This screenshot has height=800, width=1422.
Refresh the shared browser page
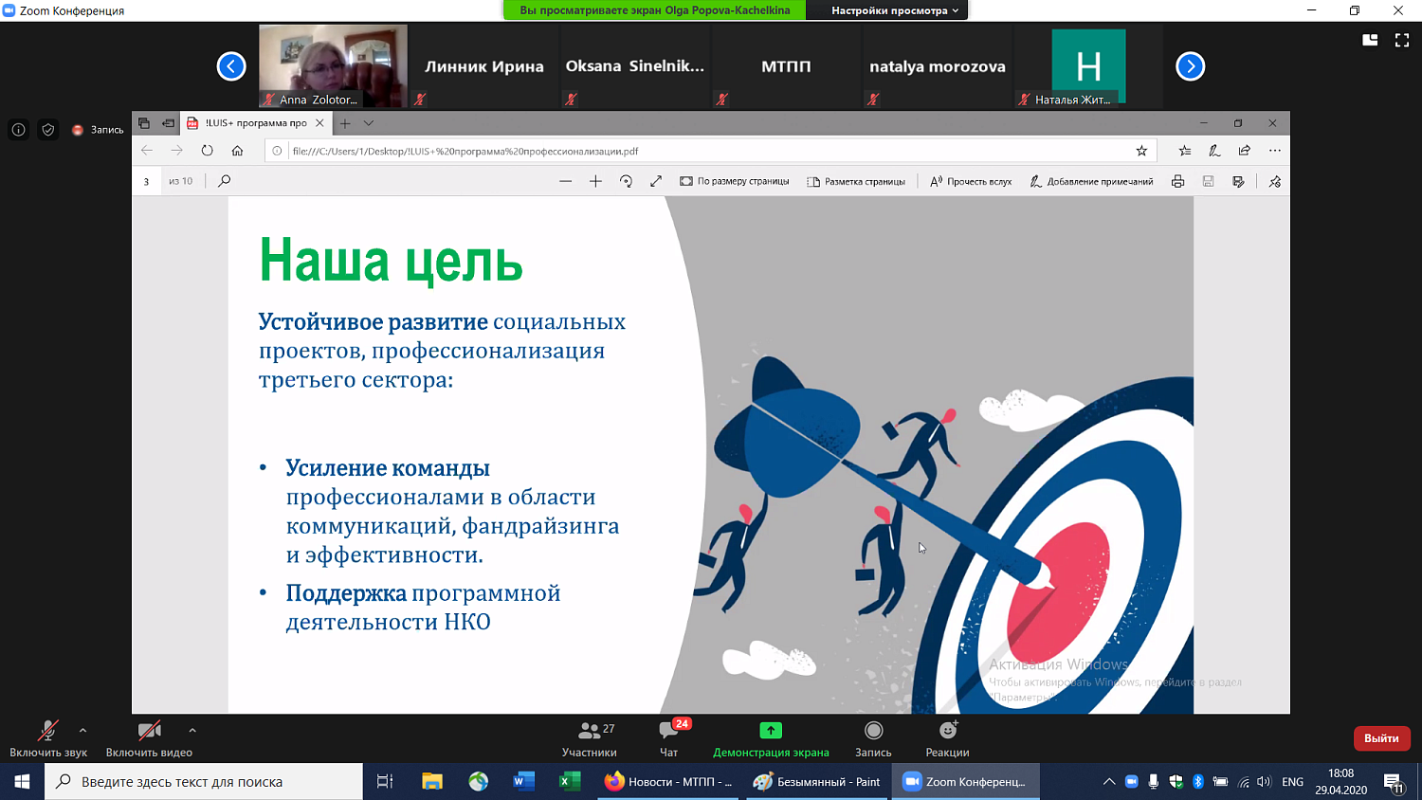point(207,151)
